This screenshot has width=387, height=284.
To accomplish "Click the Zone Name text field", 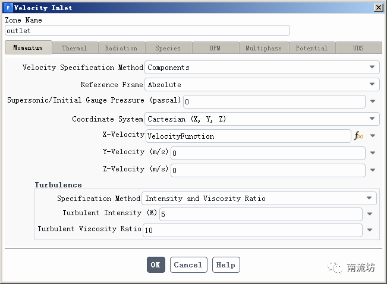I will point(147,31).
